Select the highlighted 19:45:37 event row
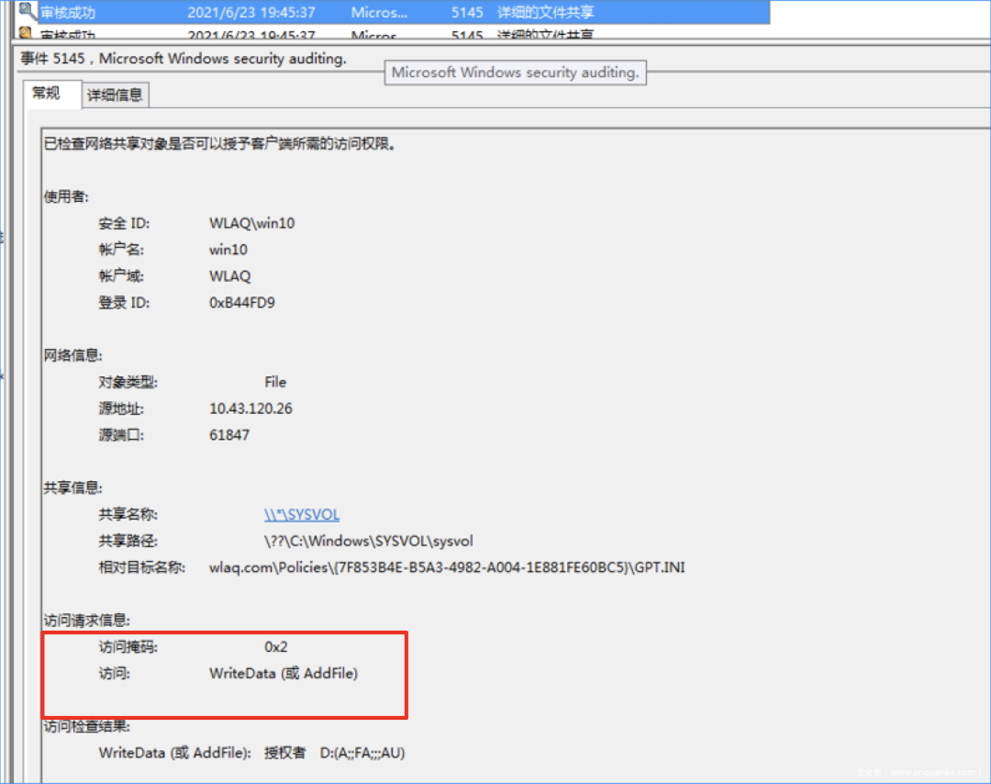The width and height of the screenshot is (991, 784). tap(392, 12)
